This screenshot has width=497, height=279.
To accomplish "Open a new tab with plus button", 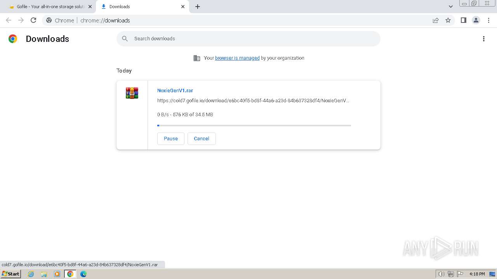I will tap(198, 7).
